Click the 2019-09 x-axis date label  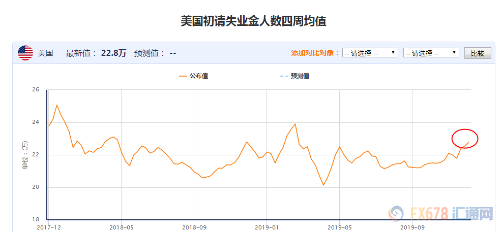[412, 227]
